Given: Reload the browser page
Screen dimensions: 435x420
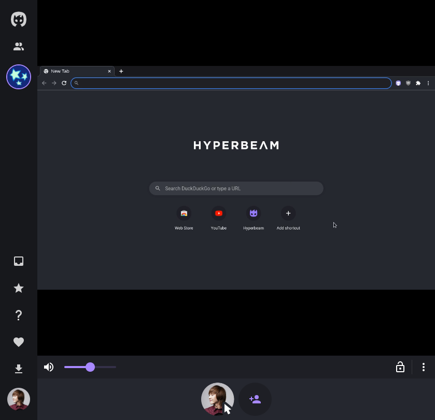Looking at the screenshot, I should pos(64,83).
